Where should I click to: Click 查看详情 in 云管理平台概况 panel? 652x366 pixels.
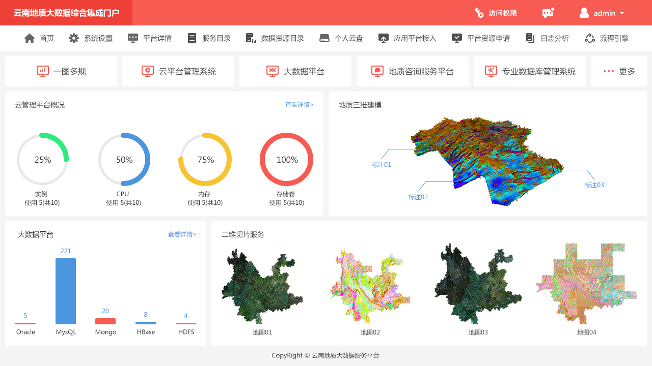pyautogui.click(x=300, y=105)
